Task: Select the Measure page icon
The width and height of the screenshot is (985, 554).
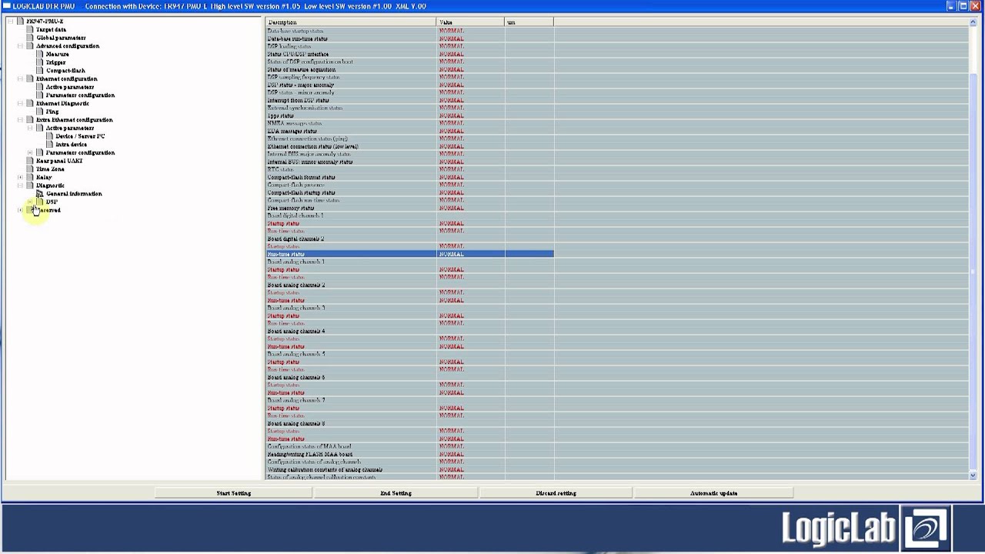Action: pyautogui.click(x=40, y=54)
